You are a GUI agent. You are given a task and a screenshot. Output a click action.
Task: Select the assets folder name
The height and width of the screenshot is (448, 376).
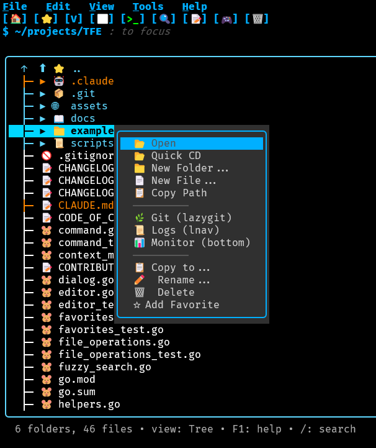[x=89, y=106]
